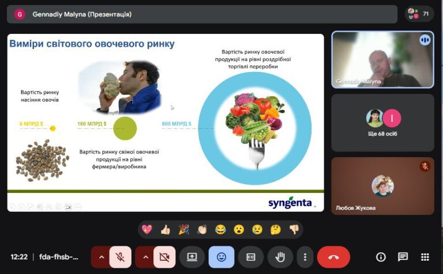Send the sparkling heart reaction
The height and width of the screenshot is (274, 443).
tap(147, 229)
